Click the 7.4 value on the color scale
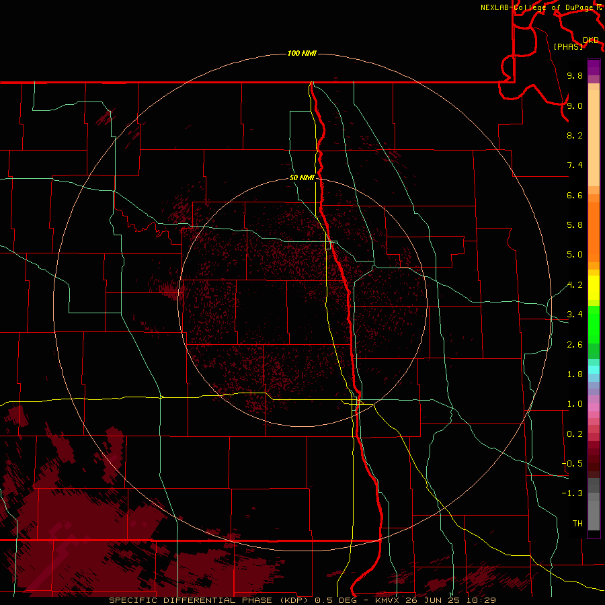This screenshot has height=605, width=605. pyautogui.click(x=575, y=165)
